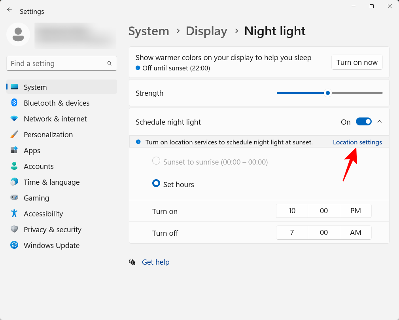The width and height of the screenshot is (399, 320).
Task: Select Gaming in the sidebar
Action: 36,198
